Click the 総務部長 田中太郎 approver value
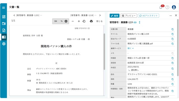This screenshot has width=179, height=101. coord(136,63)
